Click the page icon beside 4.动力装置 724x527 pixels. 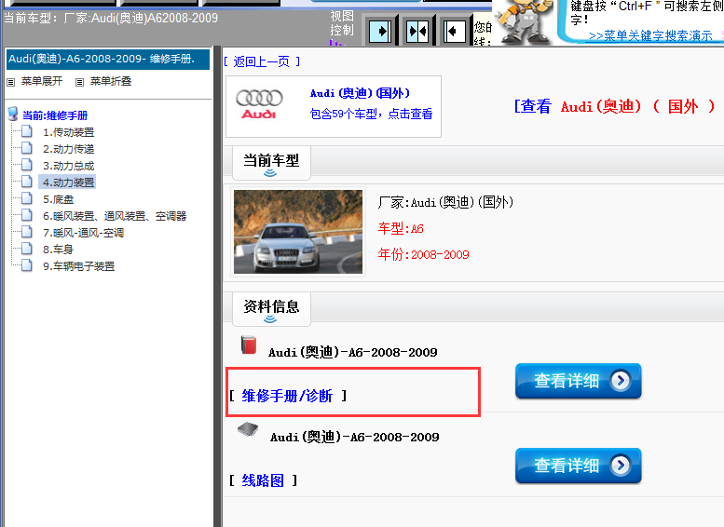pyautogui.click(x=27, y=182)
